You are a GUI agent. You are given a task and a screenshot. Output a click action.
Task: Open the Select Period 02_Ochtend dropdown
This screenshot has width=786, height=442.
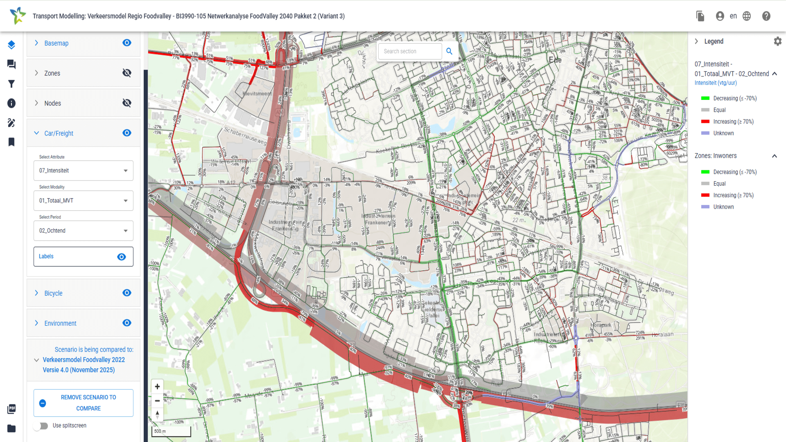coord(84,231)
